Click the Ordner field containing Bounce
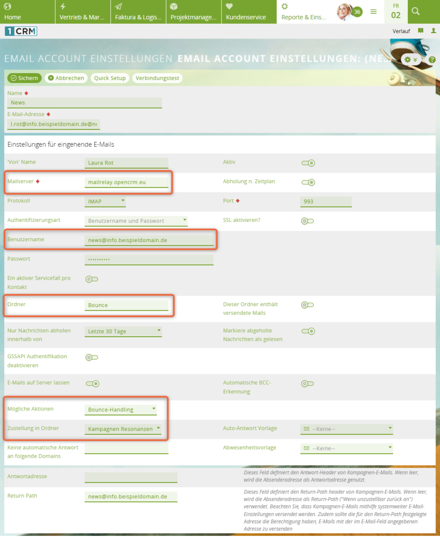 tap(127, 305)
